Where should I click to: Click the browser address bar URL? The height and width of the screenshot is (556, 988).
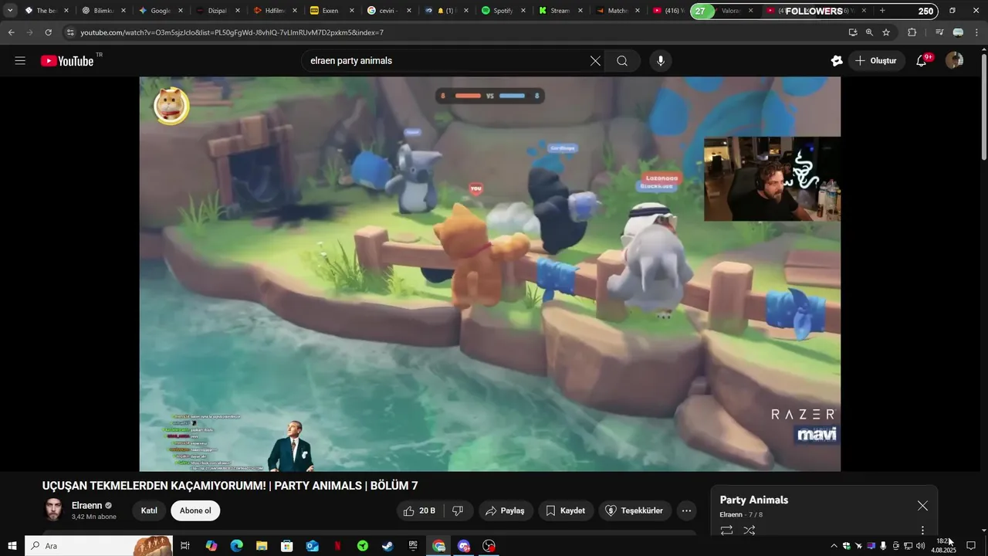[232, 32]
